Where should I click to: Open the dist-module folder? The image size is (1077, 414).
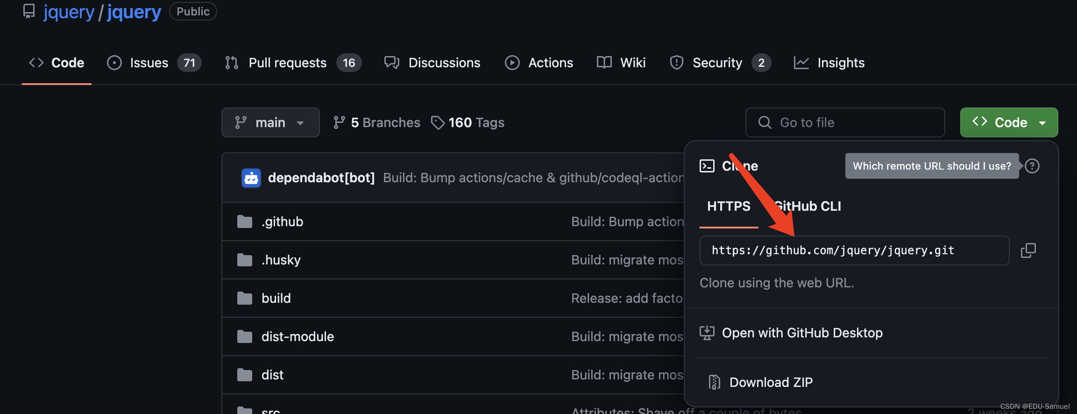[x=298, y=336]
